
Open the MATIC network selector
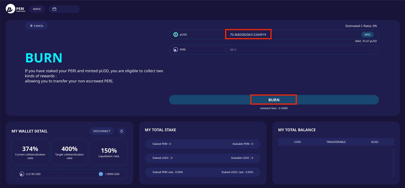(37, 9)
